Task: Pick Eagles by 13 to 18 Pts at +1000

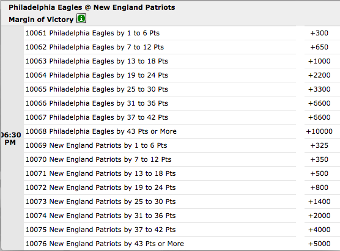Action: (x=319, y=61)
